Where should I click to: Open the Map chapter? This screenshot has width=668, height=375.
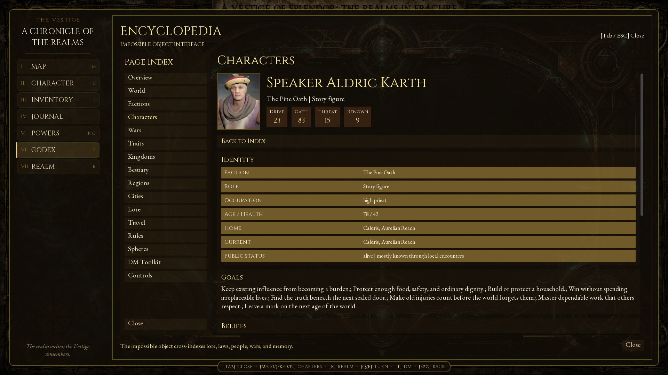pyautogui.click(x=58, y=67)
